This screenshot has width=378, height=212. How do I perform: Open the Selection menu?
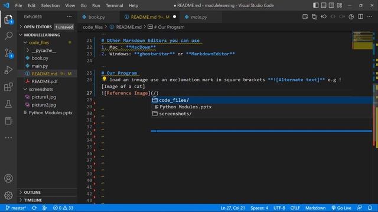(x=50, y=5)
